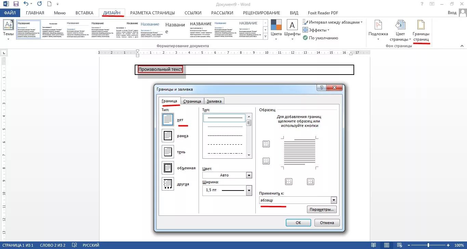Choose the dotted line style in list

[225, 127]
